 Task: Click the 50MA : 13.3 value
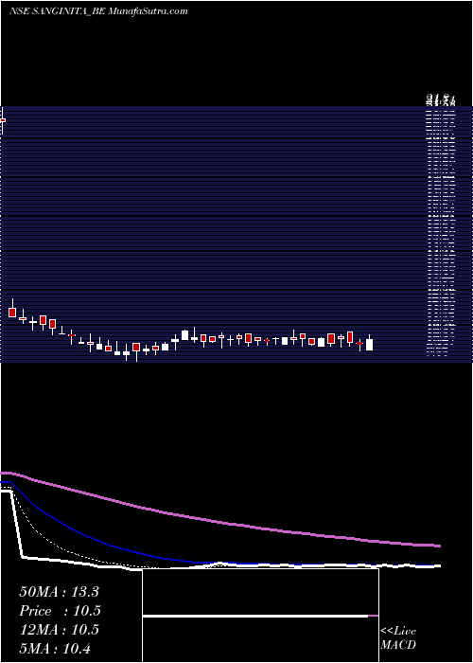[x=59, y=592]
